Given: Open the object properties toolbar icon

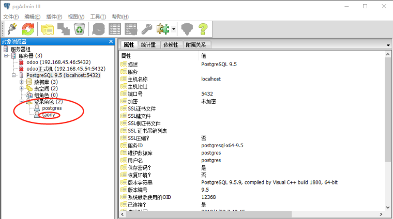Looking at the screenshot, I should (48, 29).
